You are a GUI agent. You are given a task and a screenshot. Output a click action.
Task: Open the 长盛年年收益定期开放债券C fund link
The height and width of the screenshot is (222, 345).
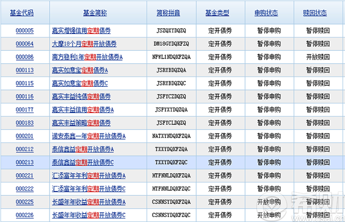point(89,215)
